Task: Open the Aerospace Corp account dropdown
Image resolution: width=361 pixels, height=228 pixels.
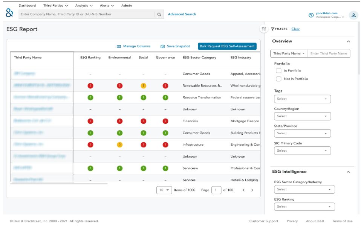Action: pyautogui.click(x=330, y=17)
